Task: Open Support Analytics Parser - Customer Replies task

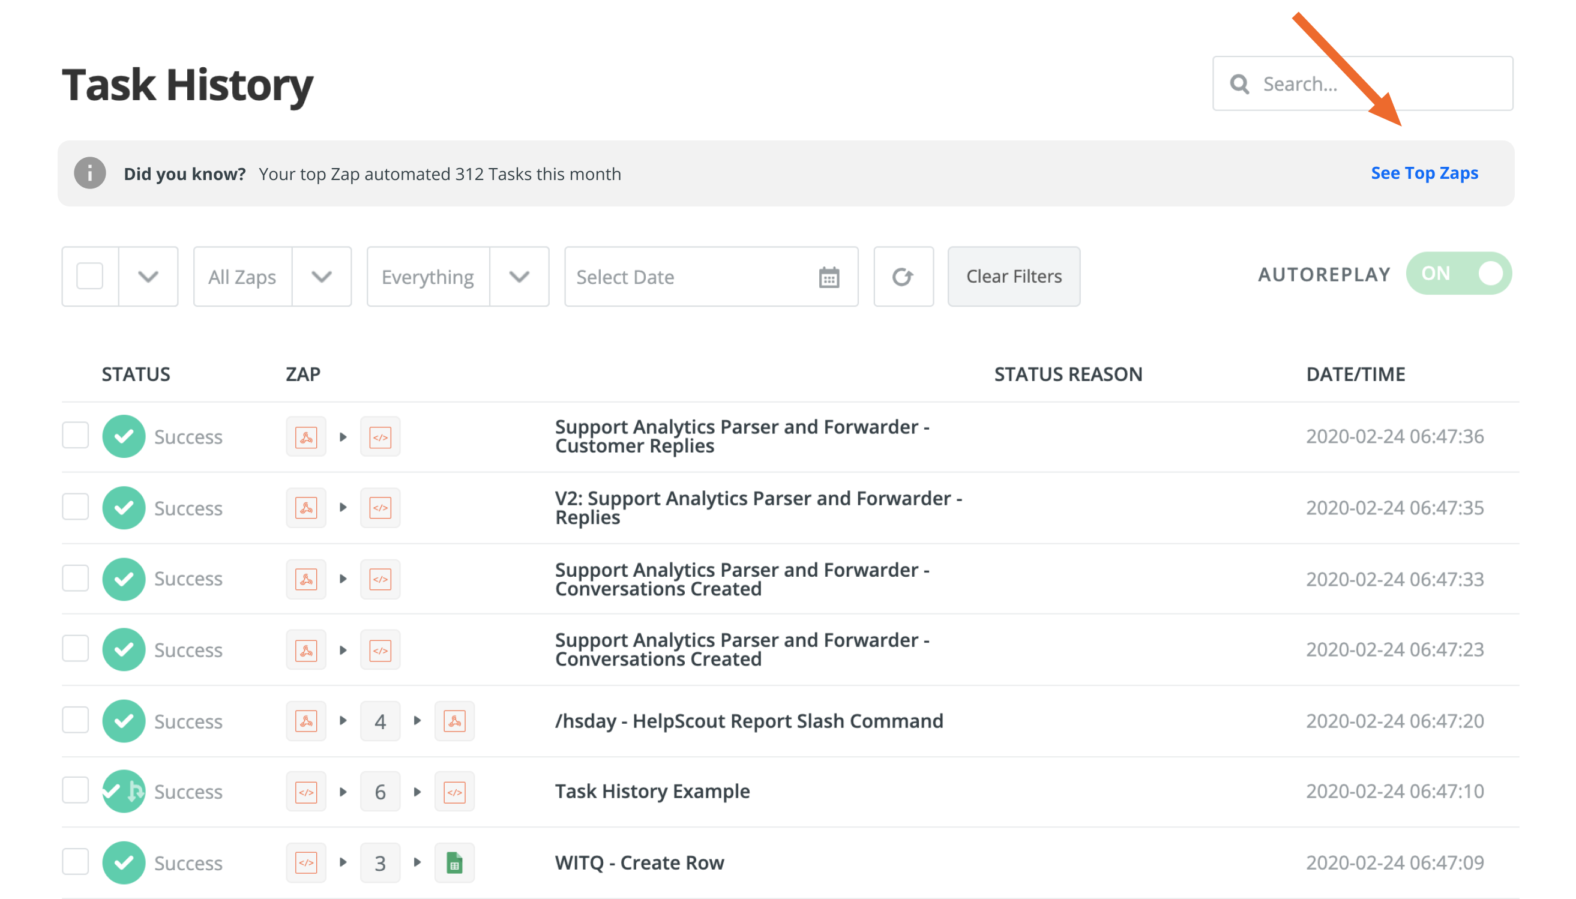Action: coord(742,436)
